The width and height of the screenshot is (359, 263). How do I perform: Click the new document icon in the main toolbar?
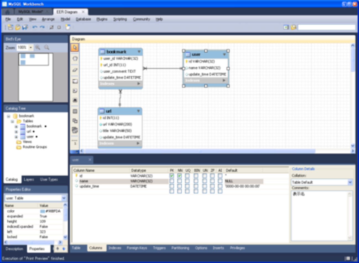tap(10, 27)
